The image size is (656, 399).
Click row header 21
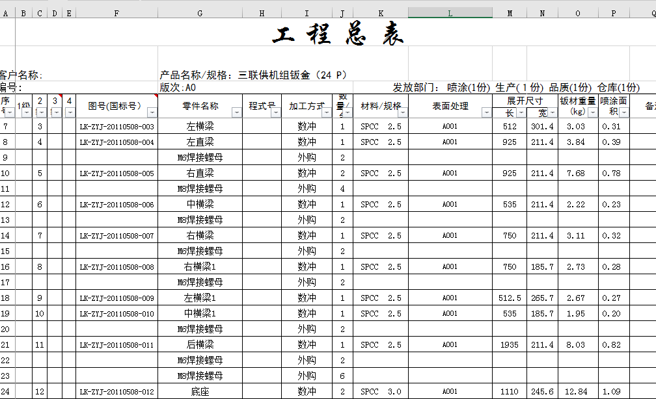[x=5, y=344]
